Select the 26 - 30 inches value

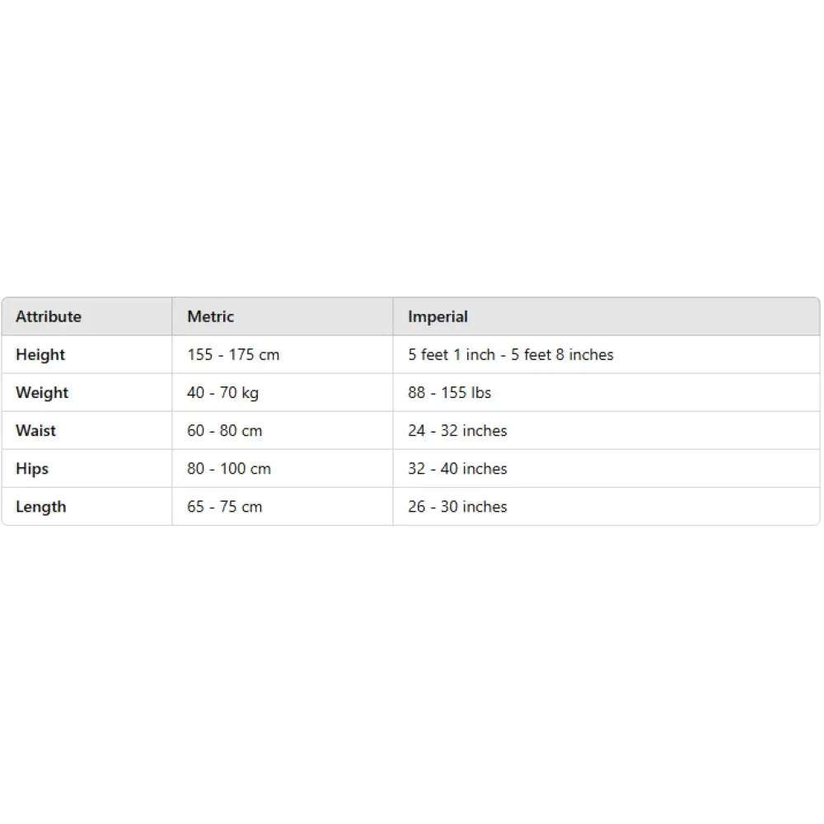coord(457,507)
